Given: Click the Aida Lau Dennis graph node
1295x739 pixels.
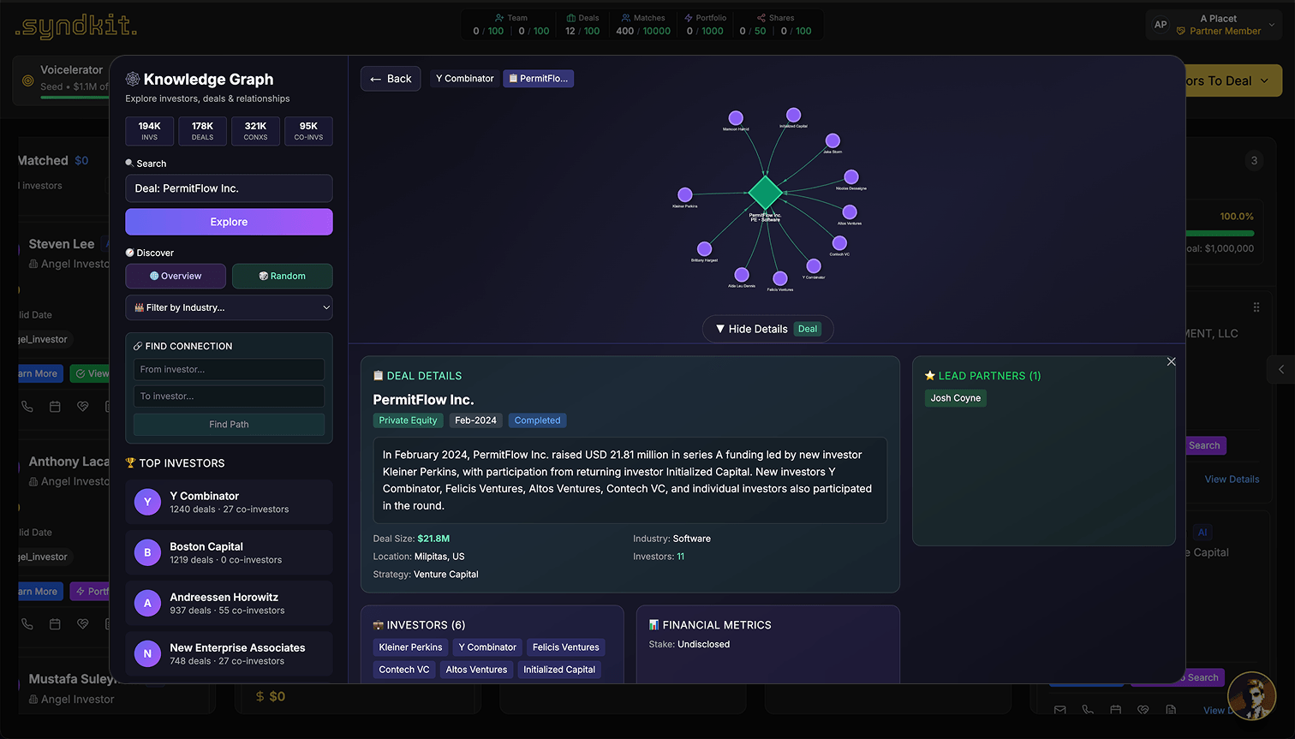Looking at the screenshot, I should 742,275.
